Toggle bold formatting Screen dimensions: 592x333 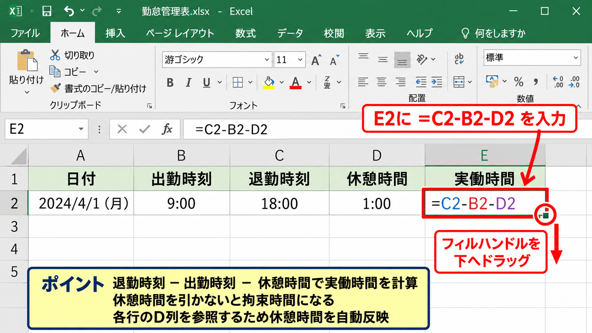click(170, 82)
